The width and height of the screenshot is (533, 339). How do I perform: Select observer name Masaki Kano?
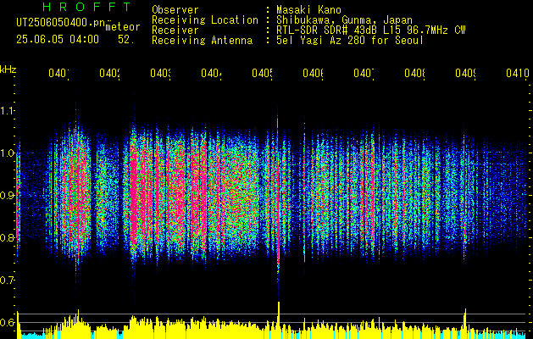pyautogui.click(x=309, y=10)
